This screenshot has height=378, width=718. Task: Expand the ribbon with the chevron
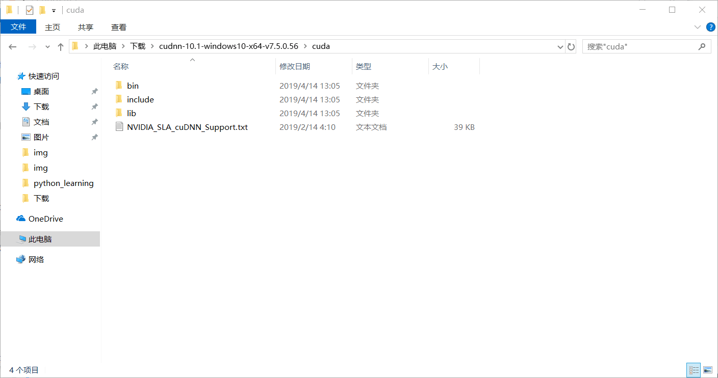(x=698, y=26)
